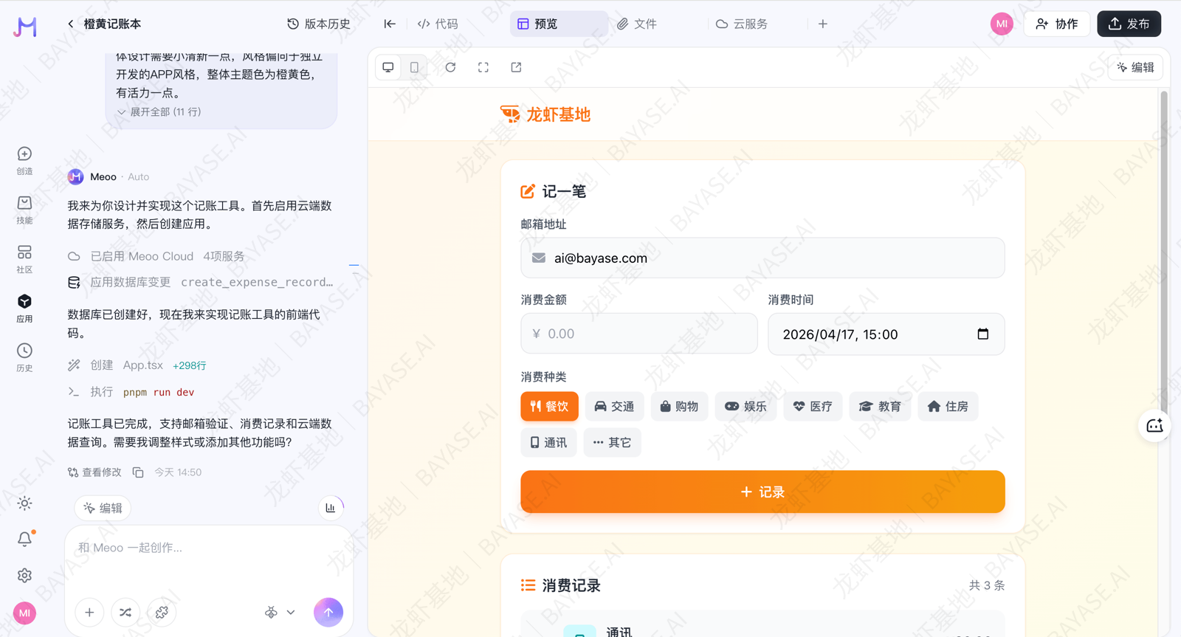The width and height of the screenshot is (1181, 637).
Task: Add attachment with plus in chat box
Action: coord(89,612)
